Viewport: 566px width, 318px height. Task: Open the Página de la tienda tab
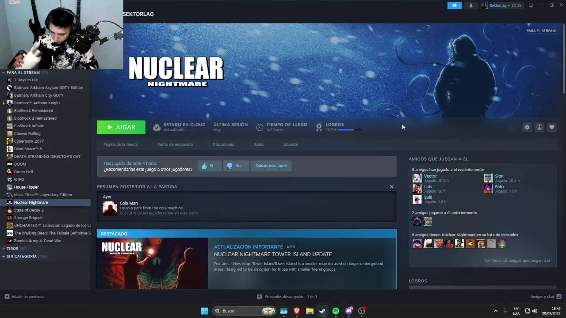point(120,144)
